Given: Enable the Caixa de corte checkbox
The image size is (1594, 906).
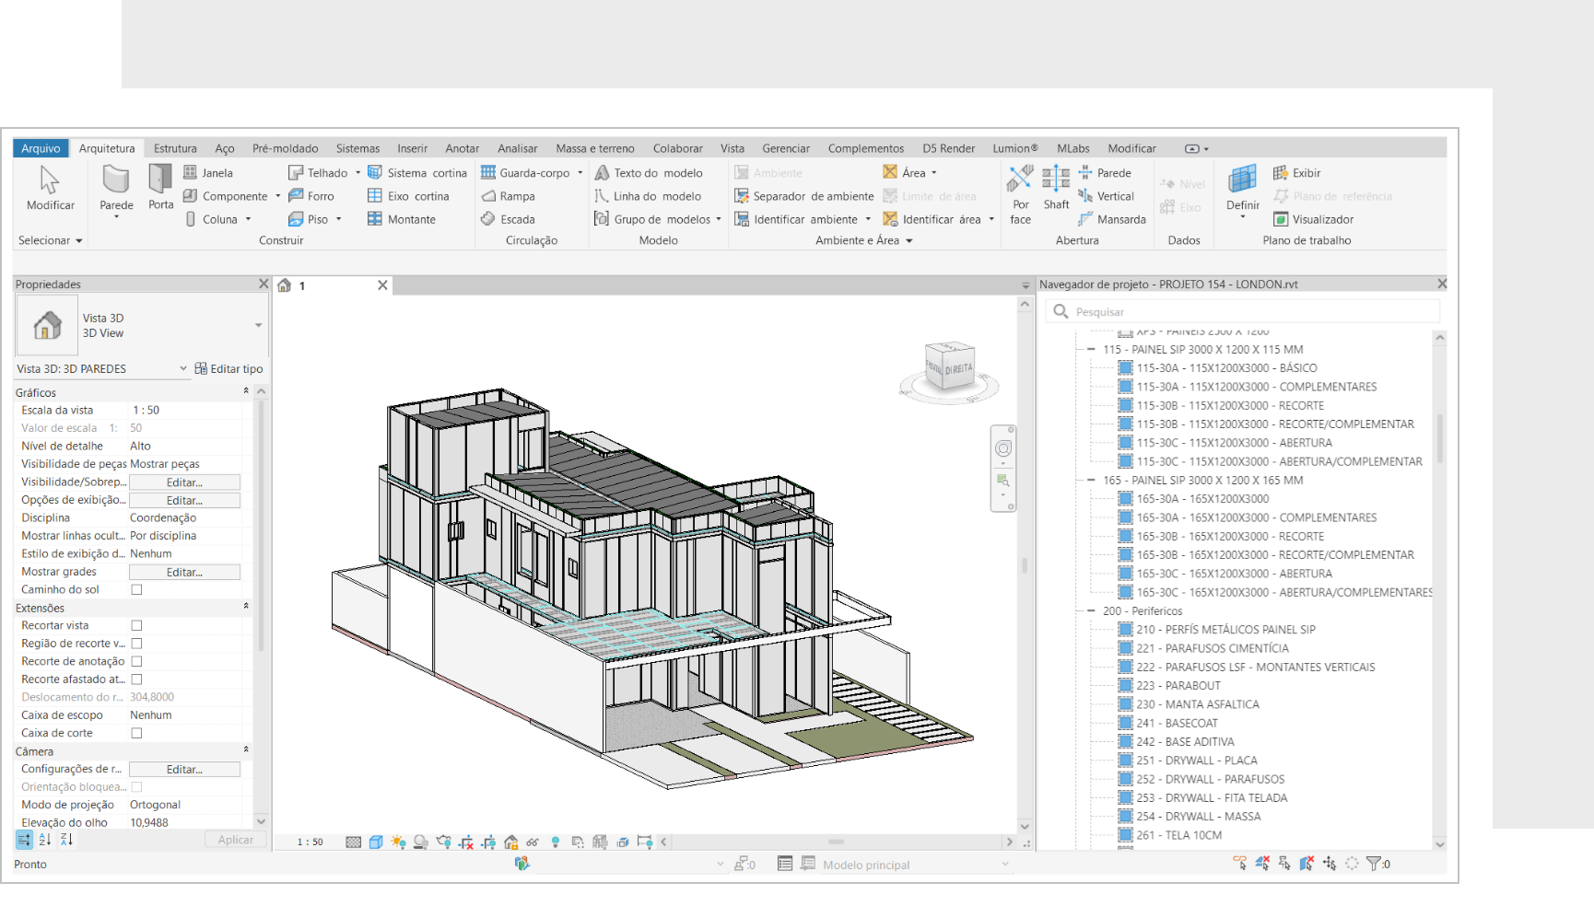Looking at the screenshot, I should coord(136,733).
